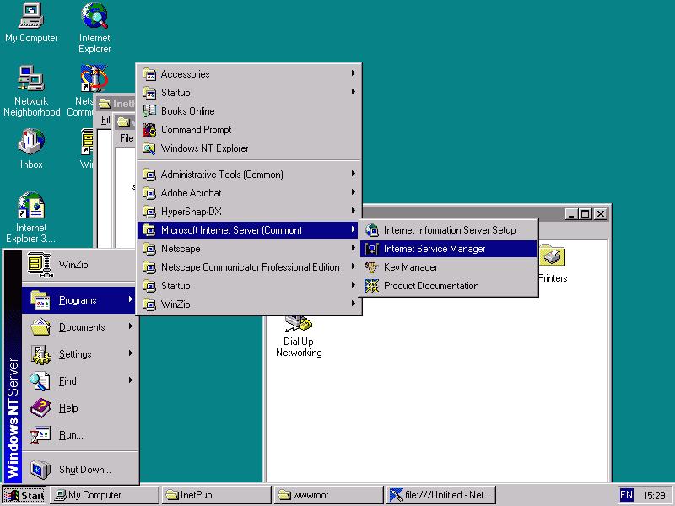Launch Internet Information Server Setup
This screenshot has height=506, width=675.
pos(449,230)
